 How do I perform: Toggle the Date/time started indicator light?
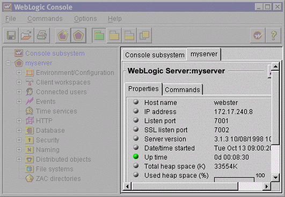(x=136, y=147)
